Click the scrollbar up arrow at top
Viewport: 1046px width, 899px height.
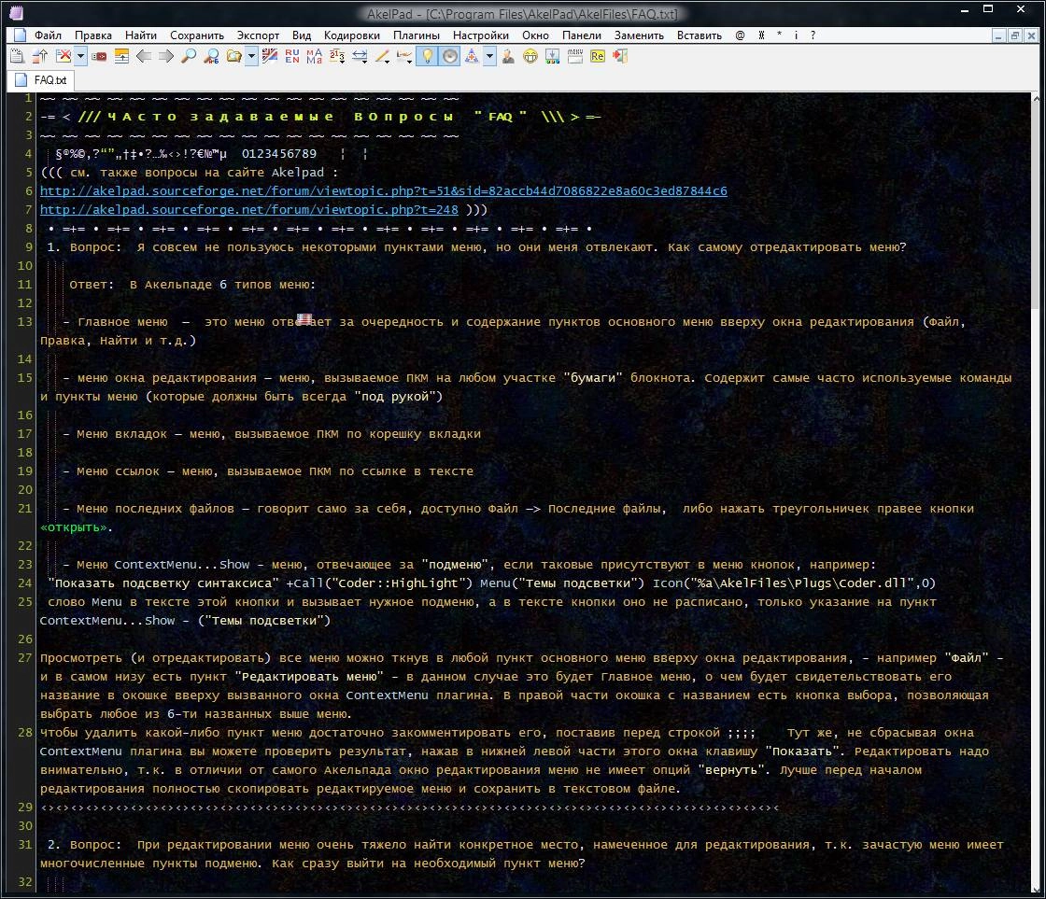(1037, 98)
